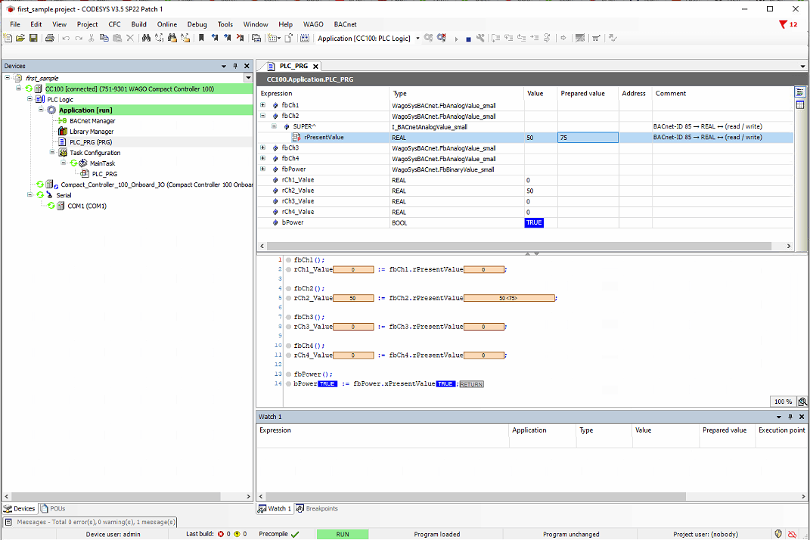Screen dimensions: 810x540
Task: Click the Previous Bookmark icon
Action: [x=214, y=39]
